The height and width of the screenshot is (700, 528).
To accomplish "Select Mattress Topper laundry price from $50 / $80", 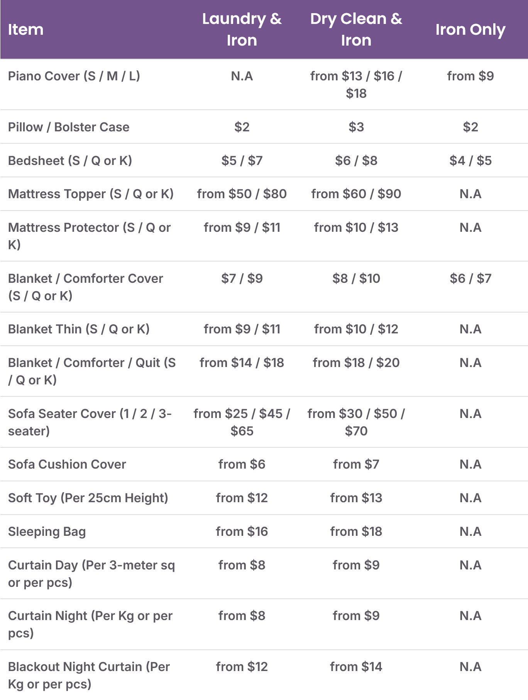I will click(242, 194).
